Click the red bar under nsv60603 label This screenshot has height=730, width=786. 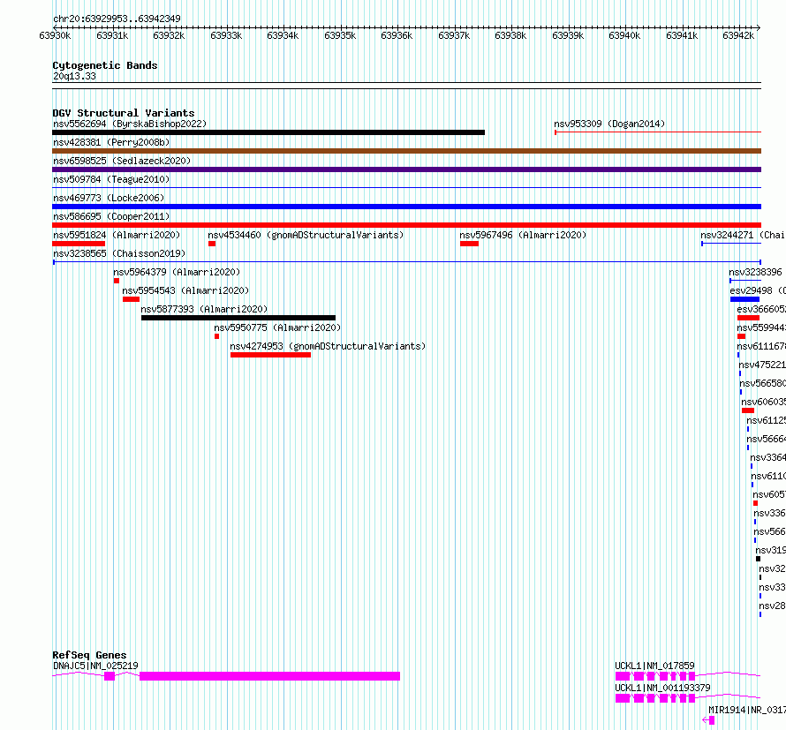tap(748, 410)
